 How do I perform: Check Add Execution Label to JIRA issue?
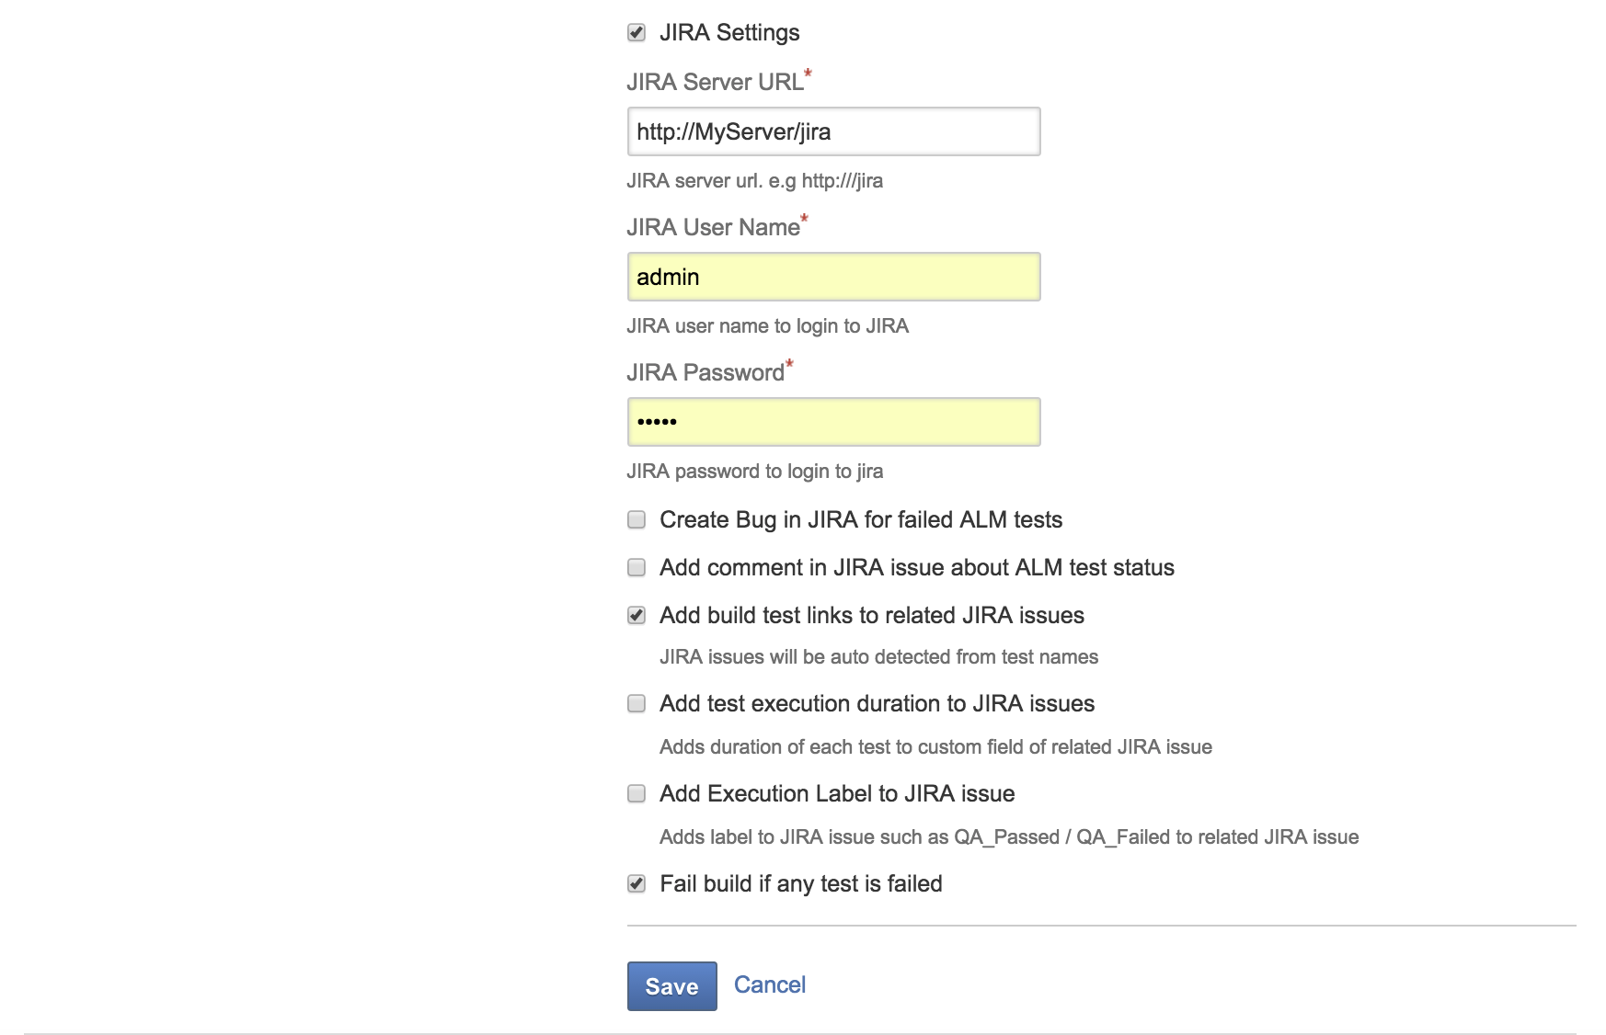pos(636,793)
